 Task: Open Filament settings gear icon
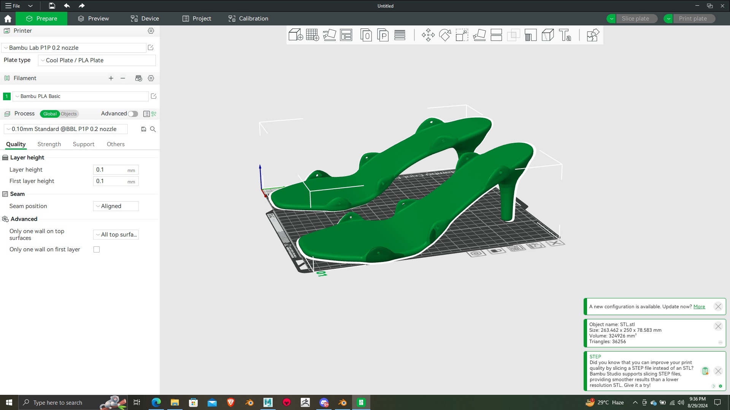click(151, 78)
